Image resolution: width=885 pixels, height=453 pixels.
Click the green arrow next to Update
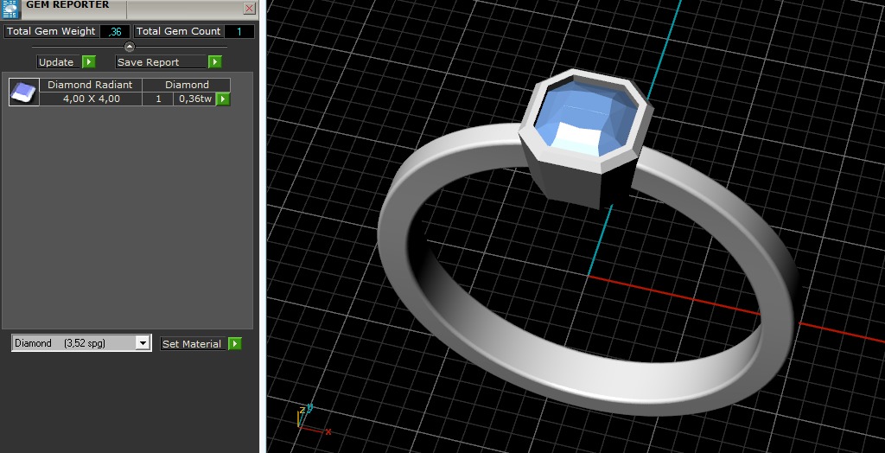click(x=89, y=62)
